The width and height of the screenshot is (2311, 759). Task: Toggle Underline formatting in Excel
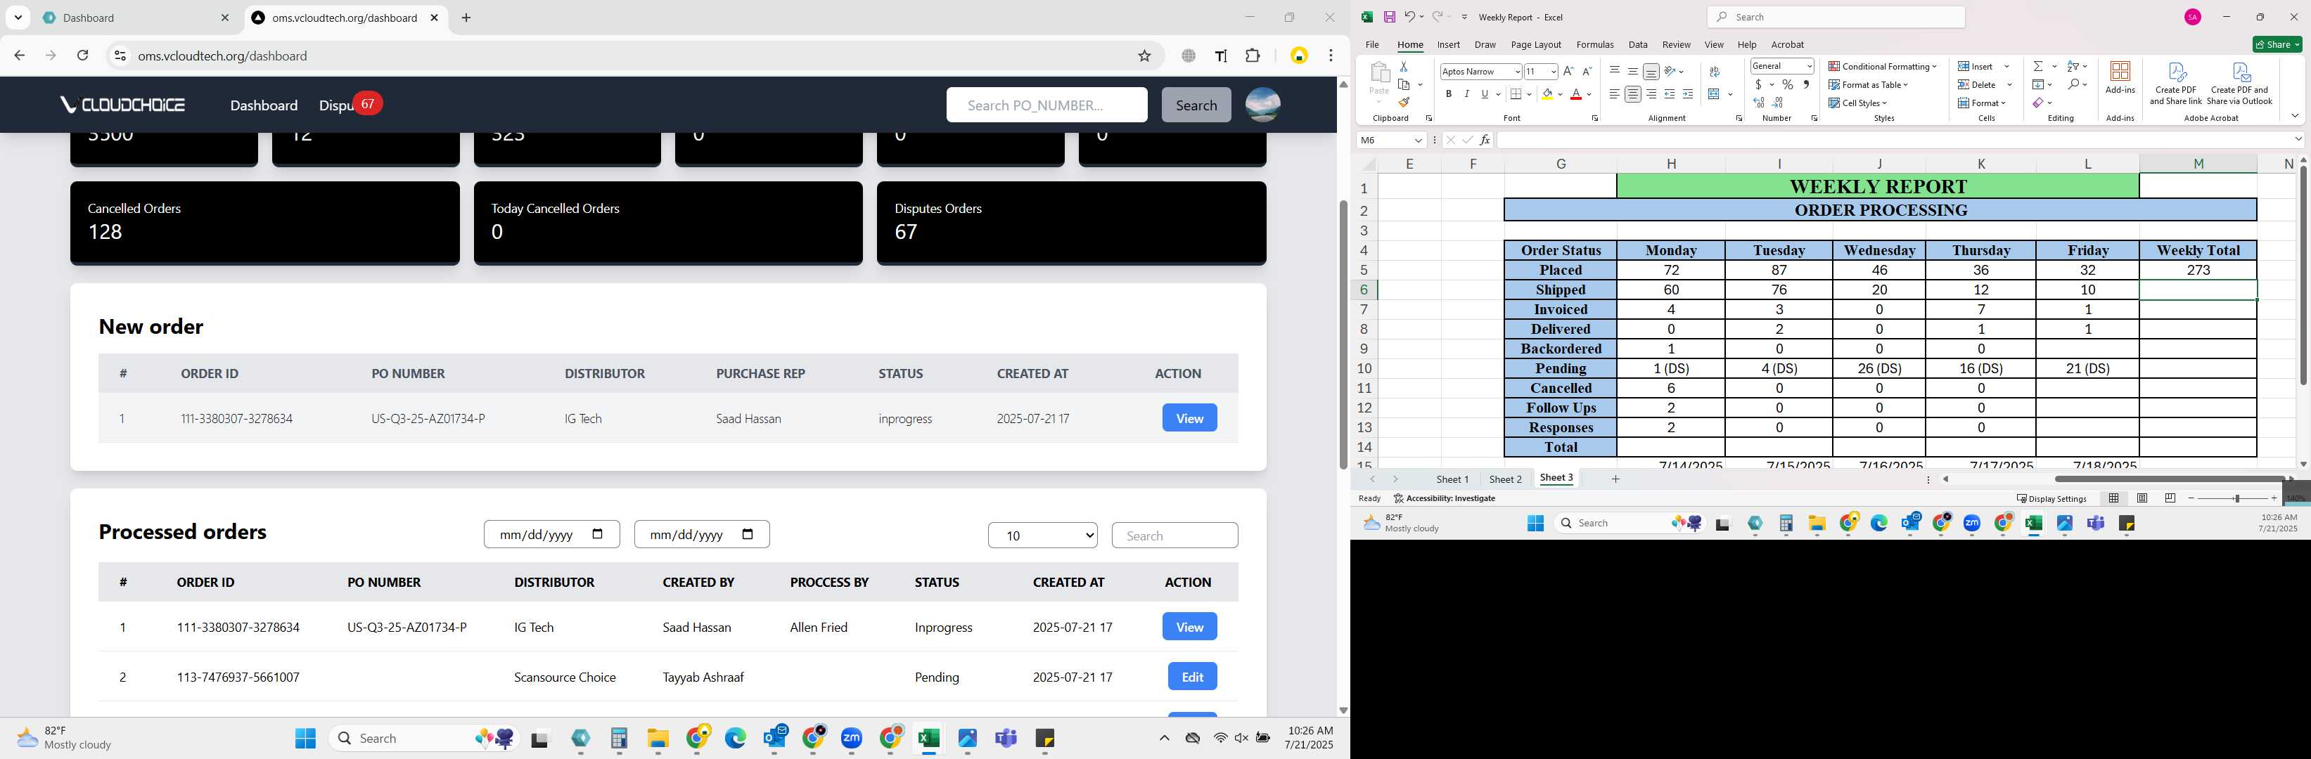click(x=1485, y=94)
